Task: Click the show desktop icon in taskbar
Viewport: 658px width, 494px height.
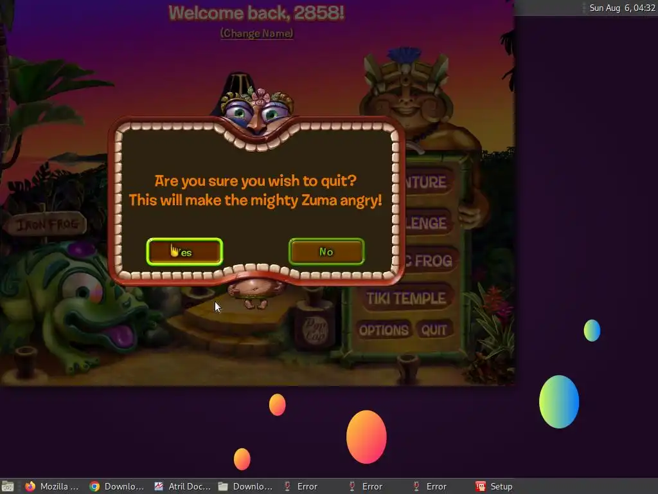Action: (x=8, y=486)
